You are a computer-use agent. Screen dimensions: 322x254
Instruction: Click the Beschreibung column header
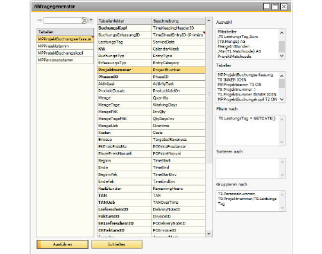click(x=178, y=21)
